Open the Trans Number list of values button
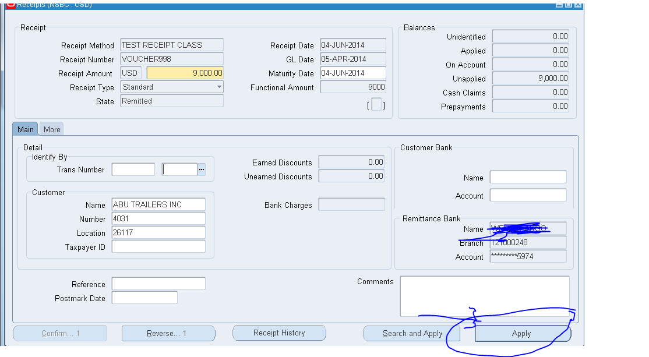This screenshot has width=649, height=357. 202,169
